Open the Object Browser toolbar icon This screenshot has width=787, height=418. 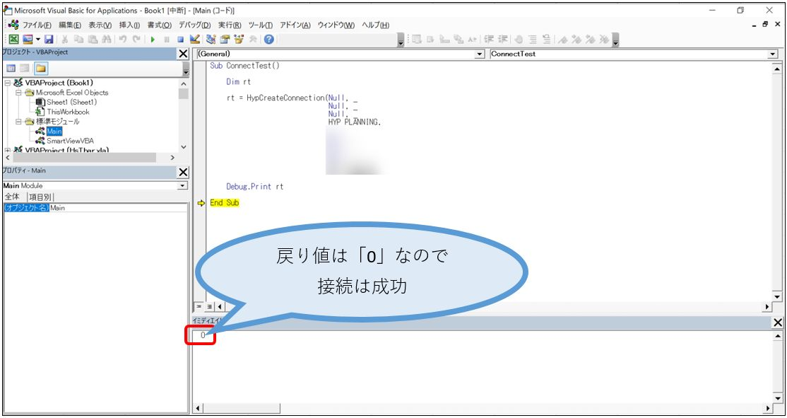pyautogui.click(x=239, y=40)
